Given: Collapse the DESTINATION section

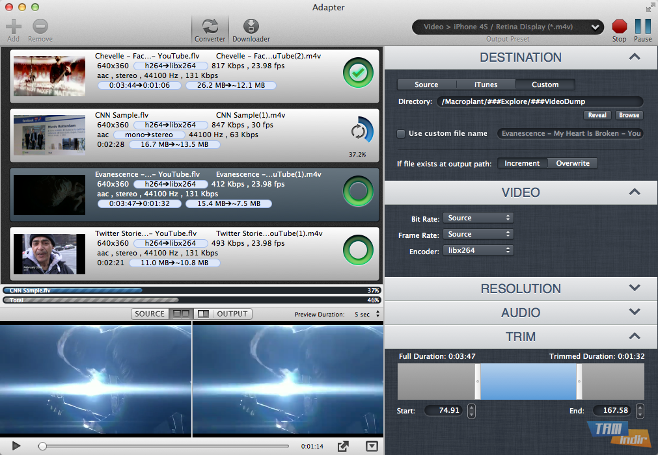Looking at the screenshot, I should [635, 57].
